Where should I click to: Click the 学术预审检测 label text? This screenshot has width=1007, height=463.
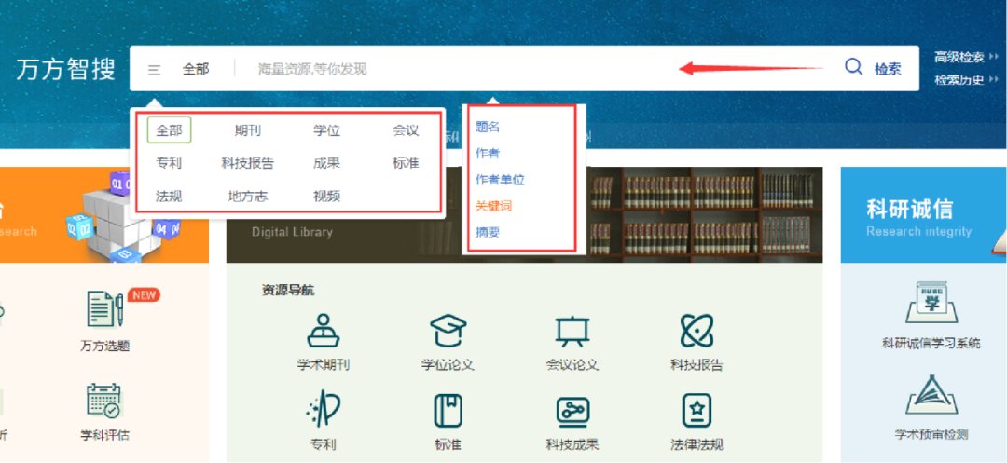[931, 435]
